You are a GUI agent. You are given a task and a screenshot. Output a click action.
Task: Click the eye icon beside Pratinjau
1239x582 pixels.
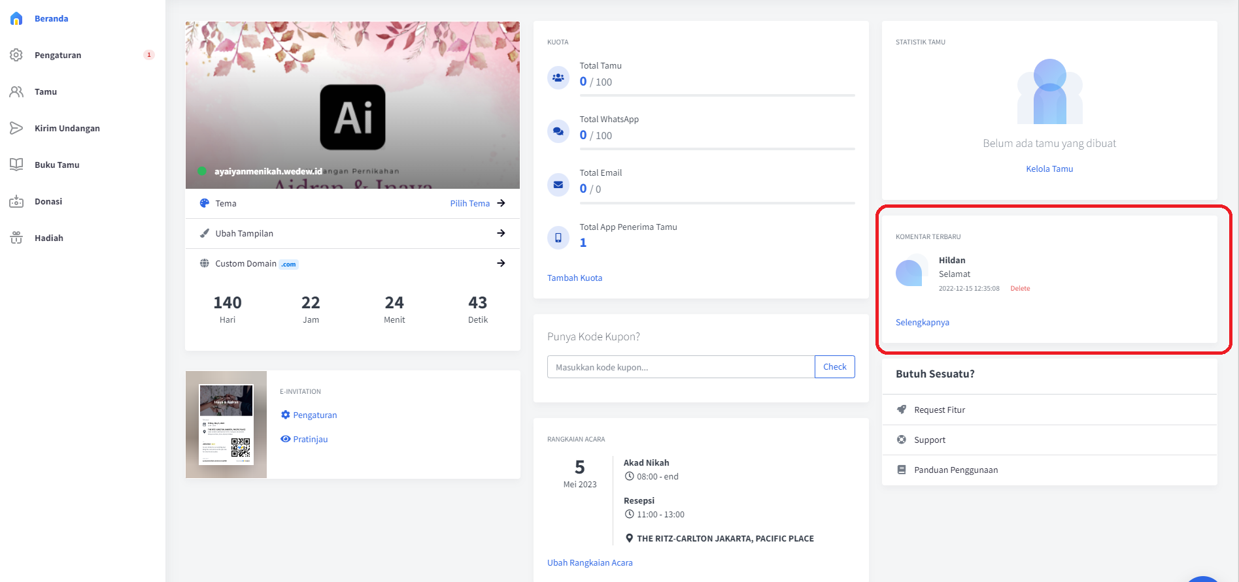point(285,439)
